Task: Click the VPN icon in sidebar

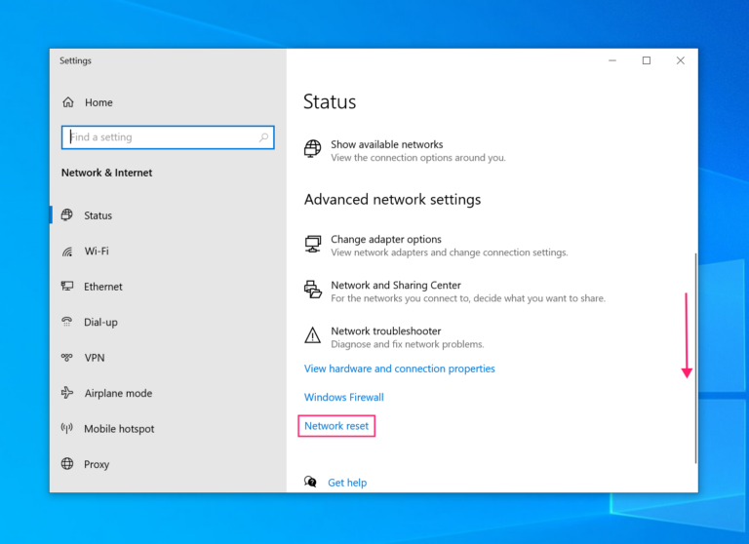Action: [67, 357]
